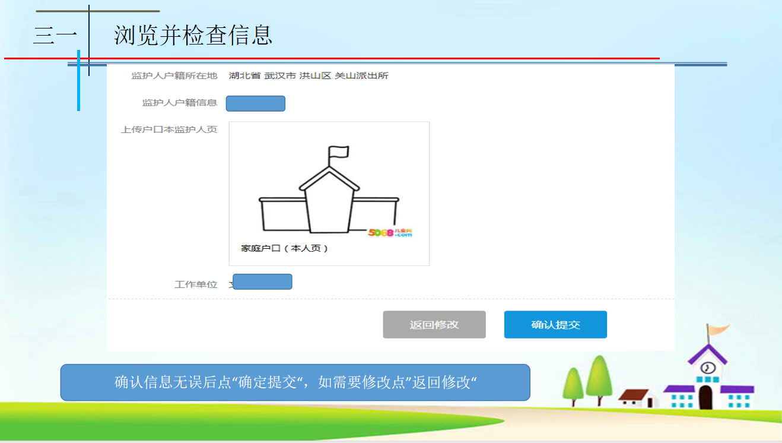Viewport: 782px width, 443px height.
Task: Click the 三一 section number
Action: pos(55,36)
